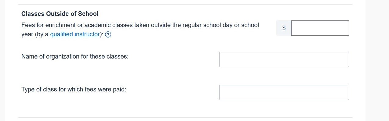
Task: Click the gray page margin on the right
Action: [x=377, y=60]
